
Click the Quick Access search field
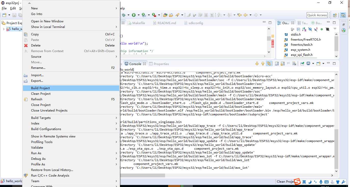(x=317, y=15)
